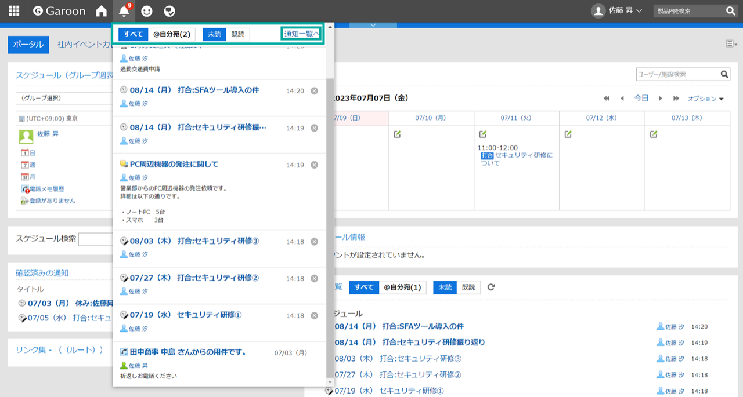Image resolution: width=743 pixels, height=397 pixels.
Task: Click the smiley face header icon
Action: pos(147,11)
